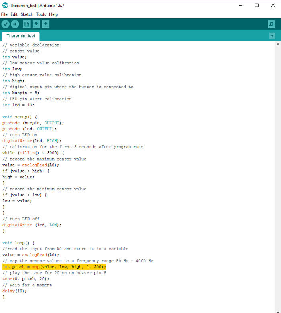Close the Arduino window
This screenshot has height=313, width=281.
(x=273, y=5)
